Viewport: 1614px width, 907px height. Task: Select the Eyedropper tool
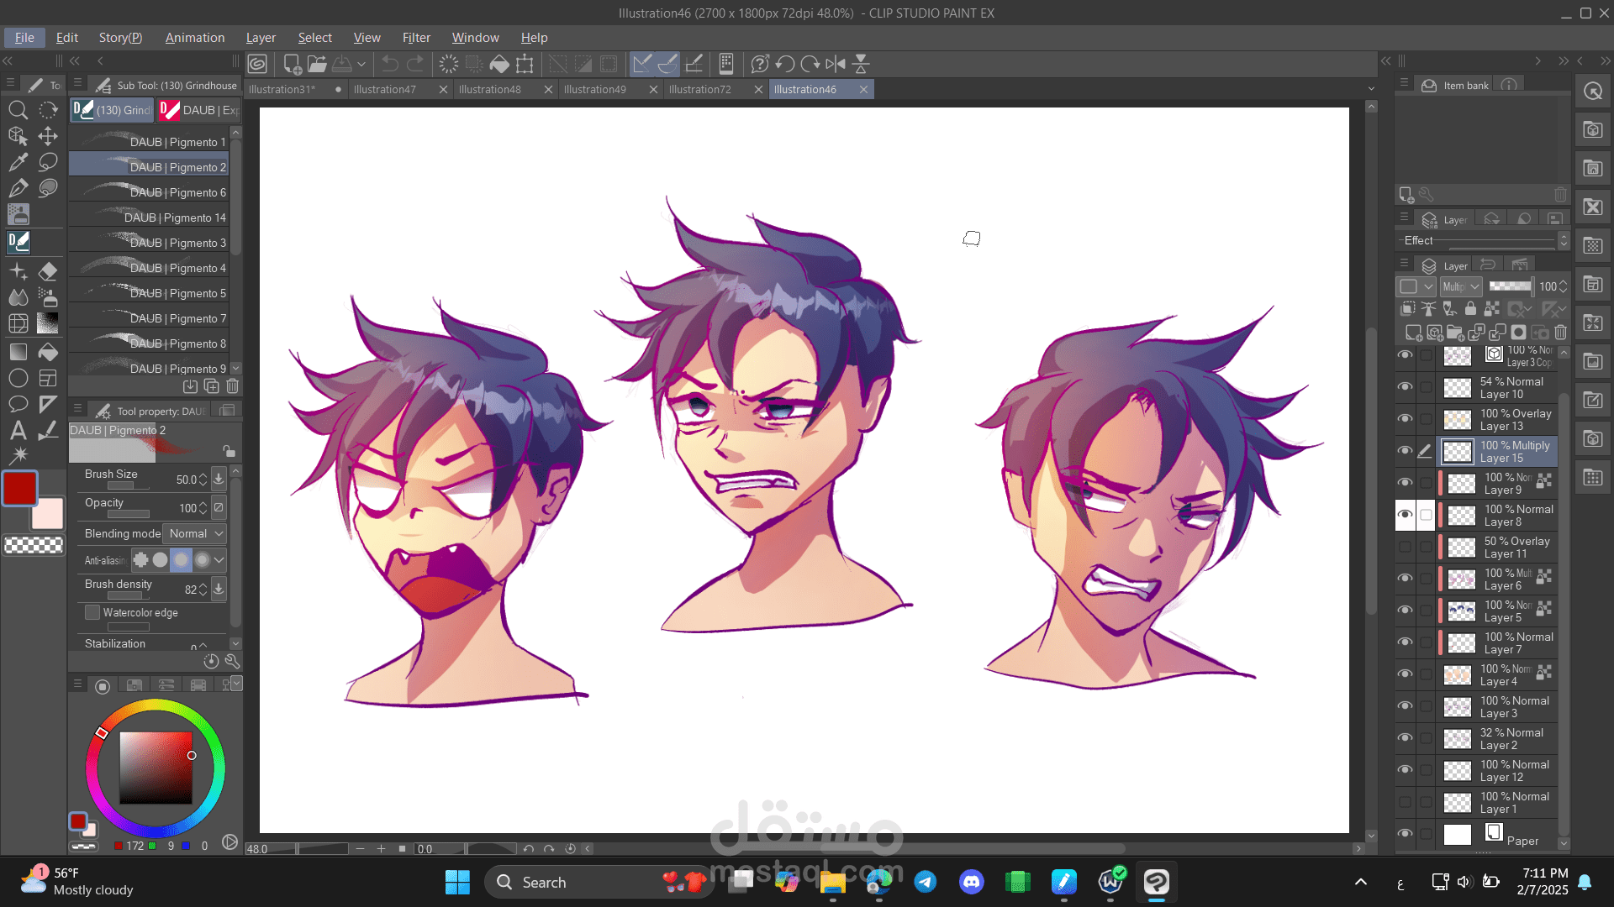[x=18, y=162]
